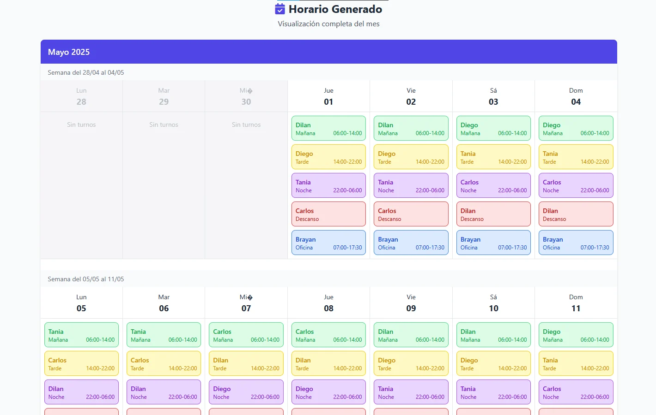Click the grayed-out Lun 28 day header

coord(81,96)
